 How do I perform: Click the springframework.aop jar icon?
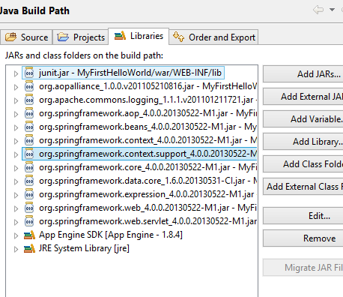[x=29, y=113]
